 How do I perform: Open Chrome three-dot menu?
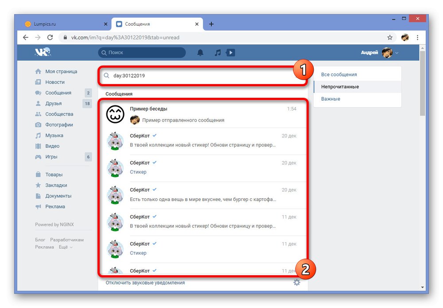point(418,37)
